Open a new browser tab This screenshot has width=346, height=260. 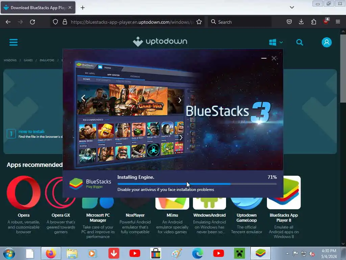(x=82, y=8)
